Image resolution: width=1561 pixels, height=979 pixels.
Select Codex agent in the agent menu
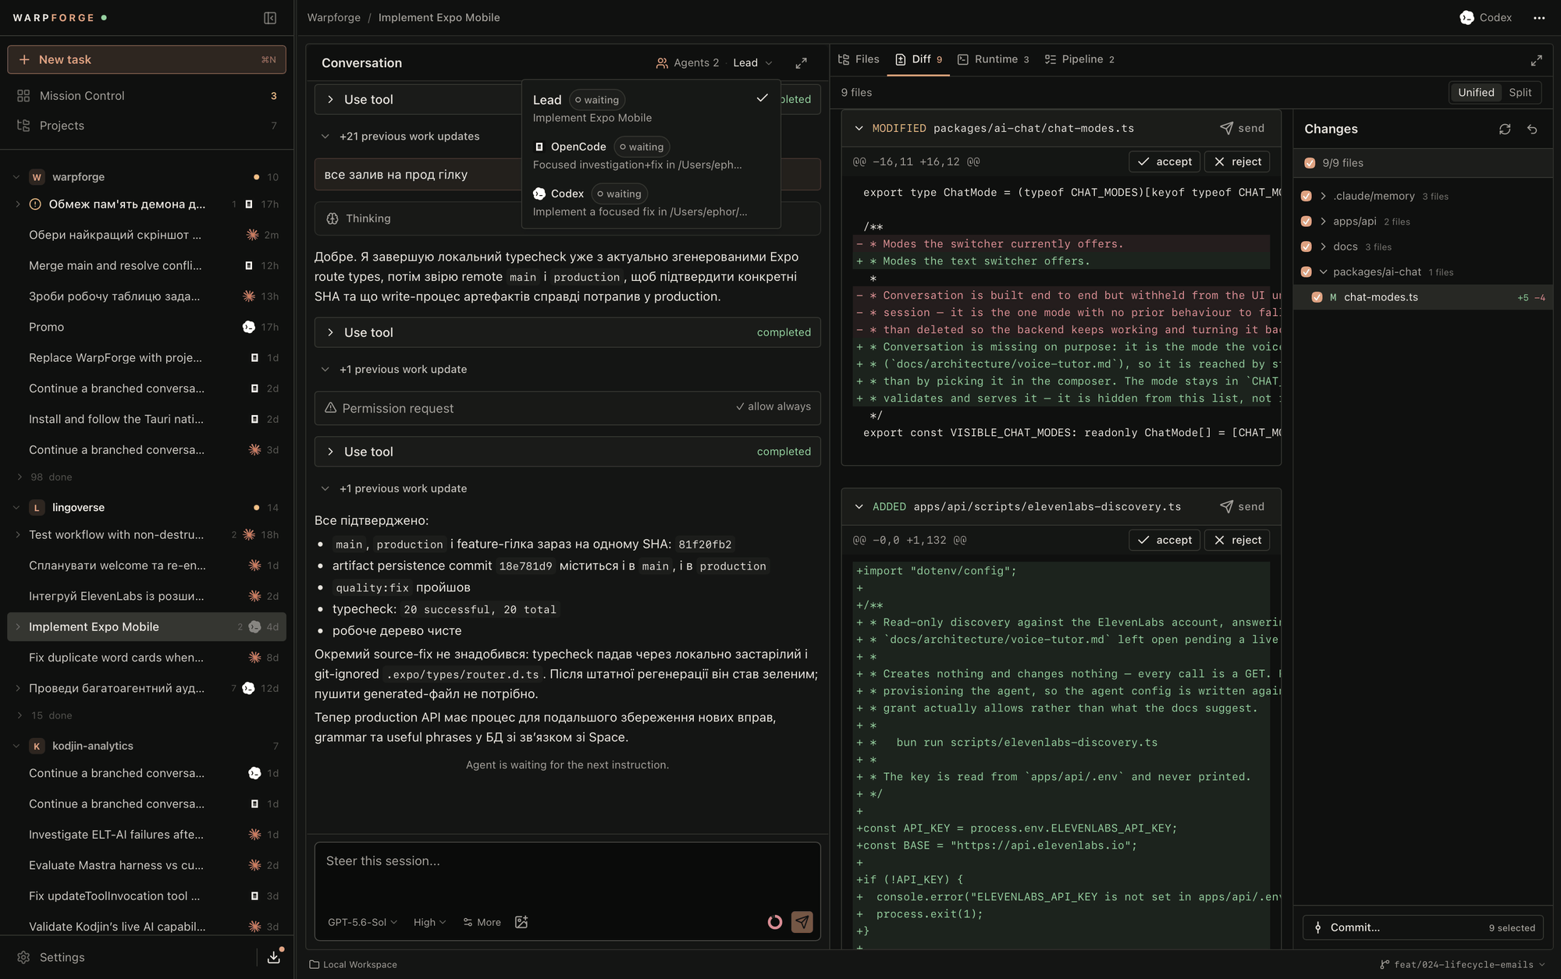tap(650, 202)
